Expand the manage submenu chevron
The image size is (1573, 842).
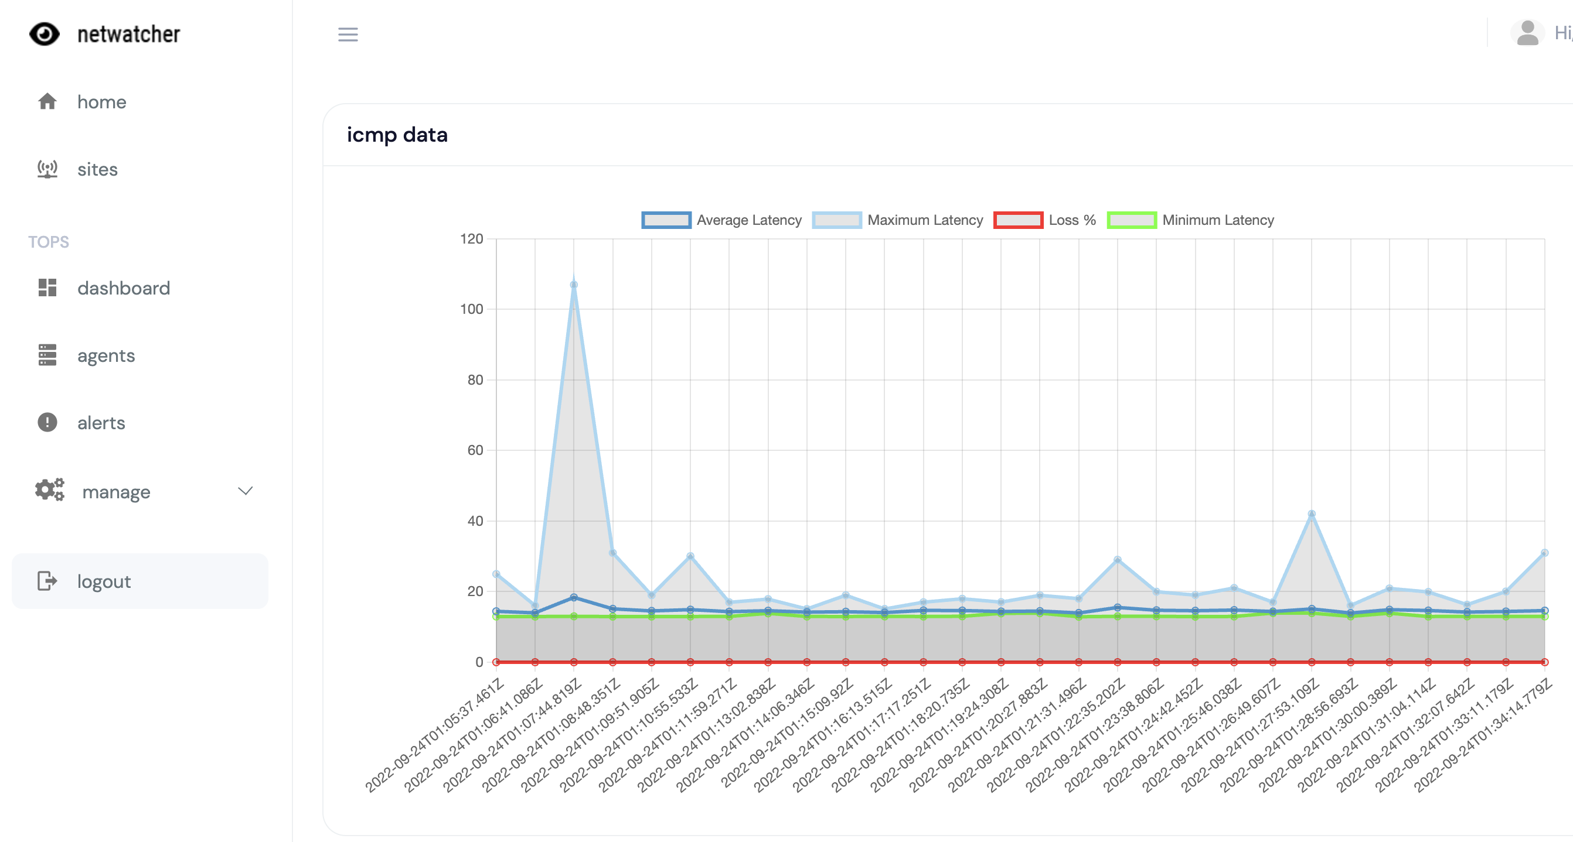[246, 491]
